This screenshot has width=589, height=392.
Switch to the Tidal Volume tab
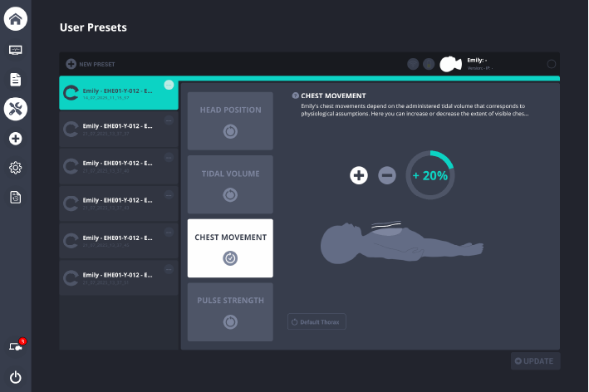coord(230,184)
